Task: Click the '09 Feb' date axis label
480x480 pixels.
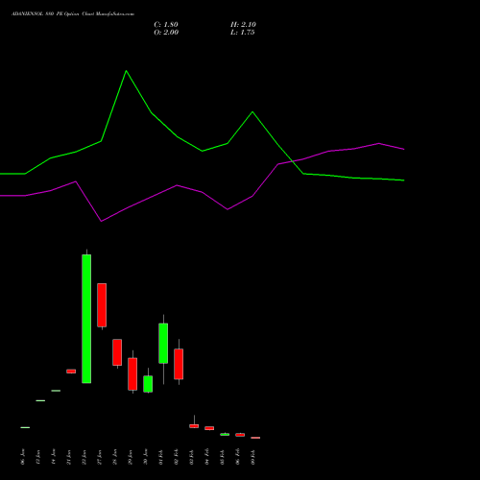Action: tap(253, 457)
